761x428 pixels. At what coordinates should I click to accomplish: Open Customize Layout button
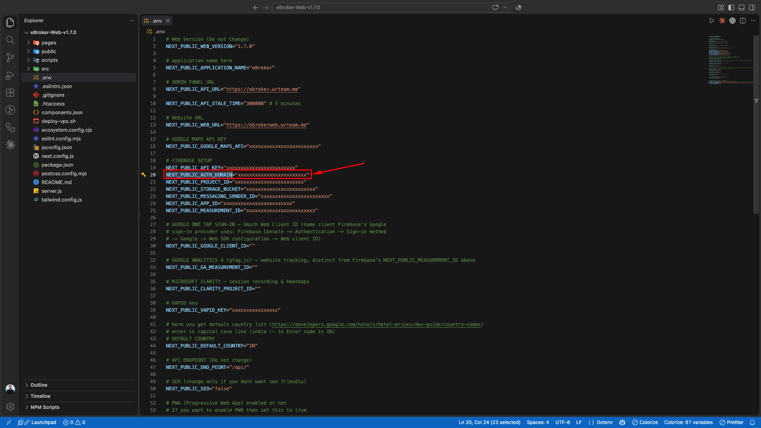click(x=721, y=8)
